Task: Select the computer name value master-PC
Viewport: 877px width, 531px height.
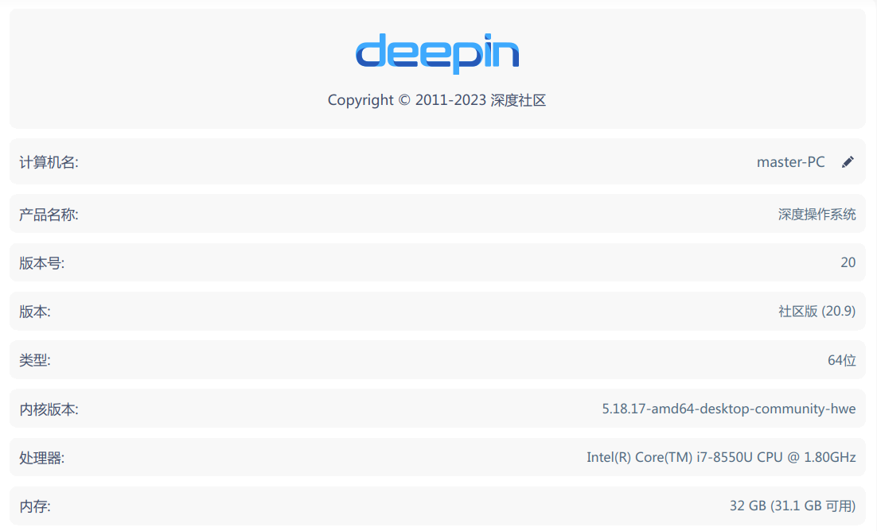Action: click(x=790, y=162)
